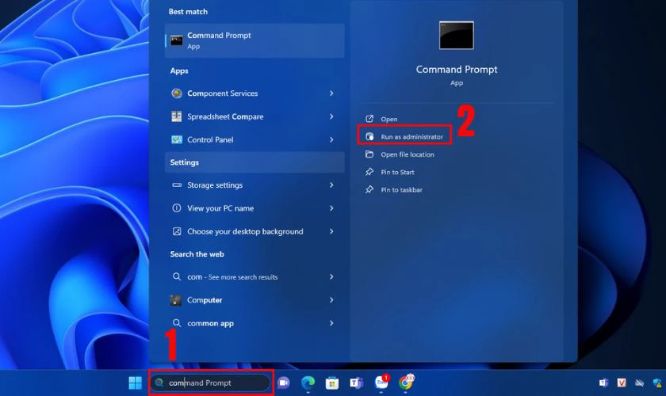Click the Computer result thumbnail icon
Viewport: 666px width, 396px height.
(176, 300)
